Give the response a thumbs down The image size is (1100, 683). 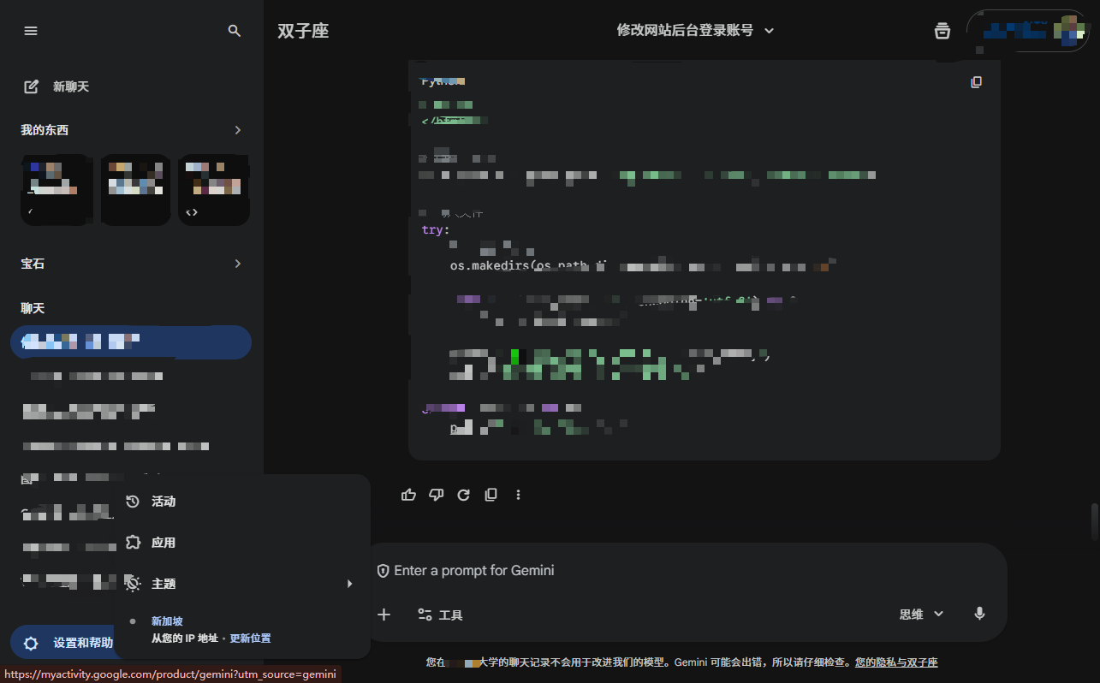click(437, 495)
